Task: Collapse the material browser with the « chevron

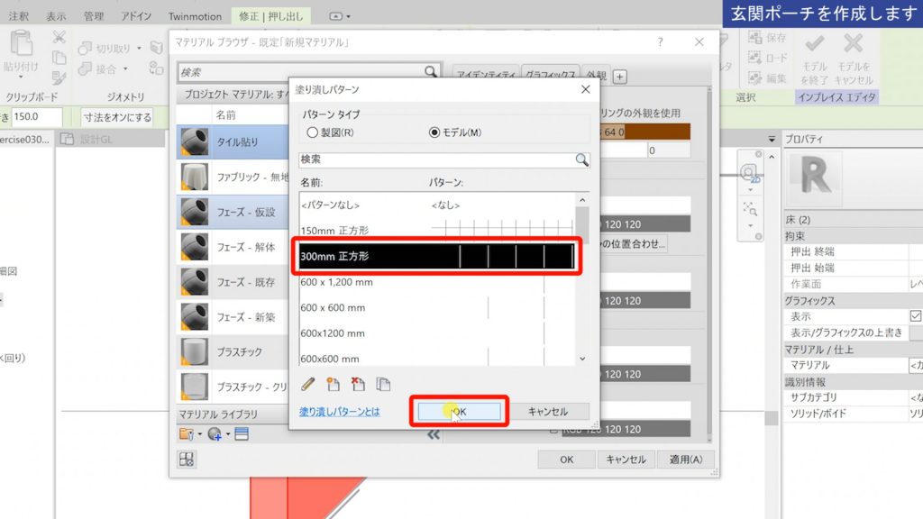Action: click(x=434, y=434)
